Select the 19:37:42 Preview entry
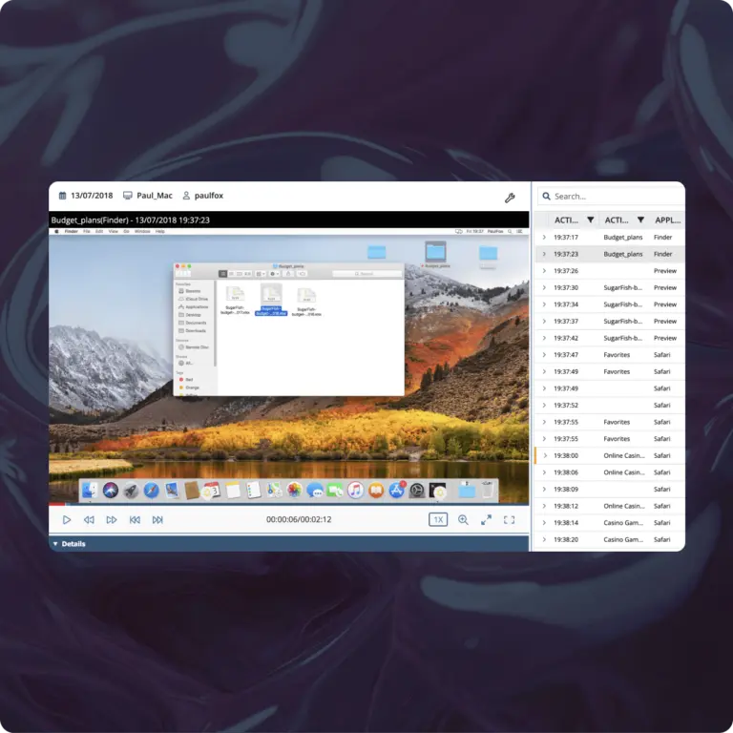 tap(610, 338)
